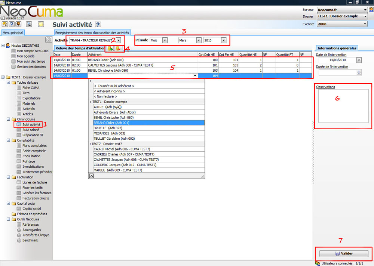Open the Exercice 2008 dropdown

pos(365,24)
